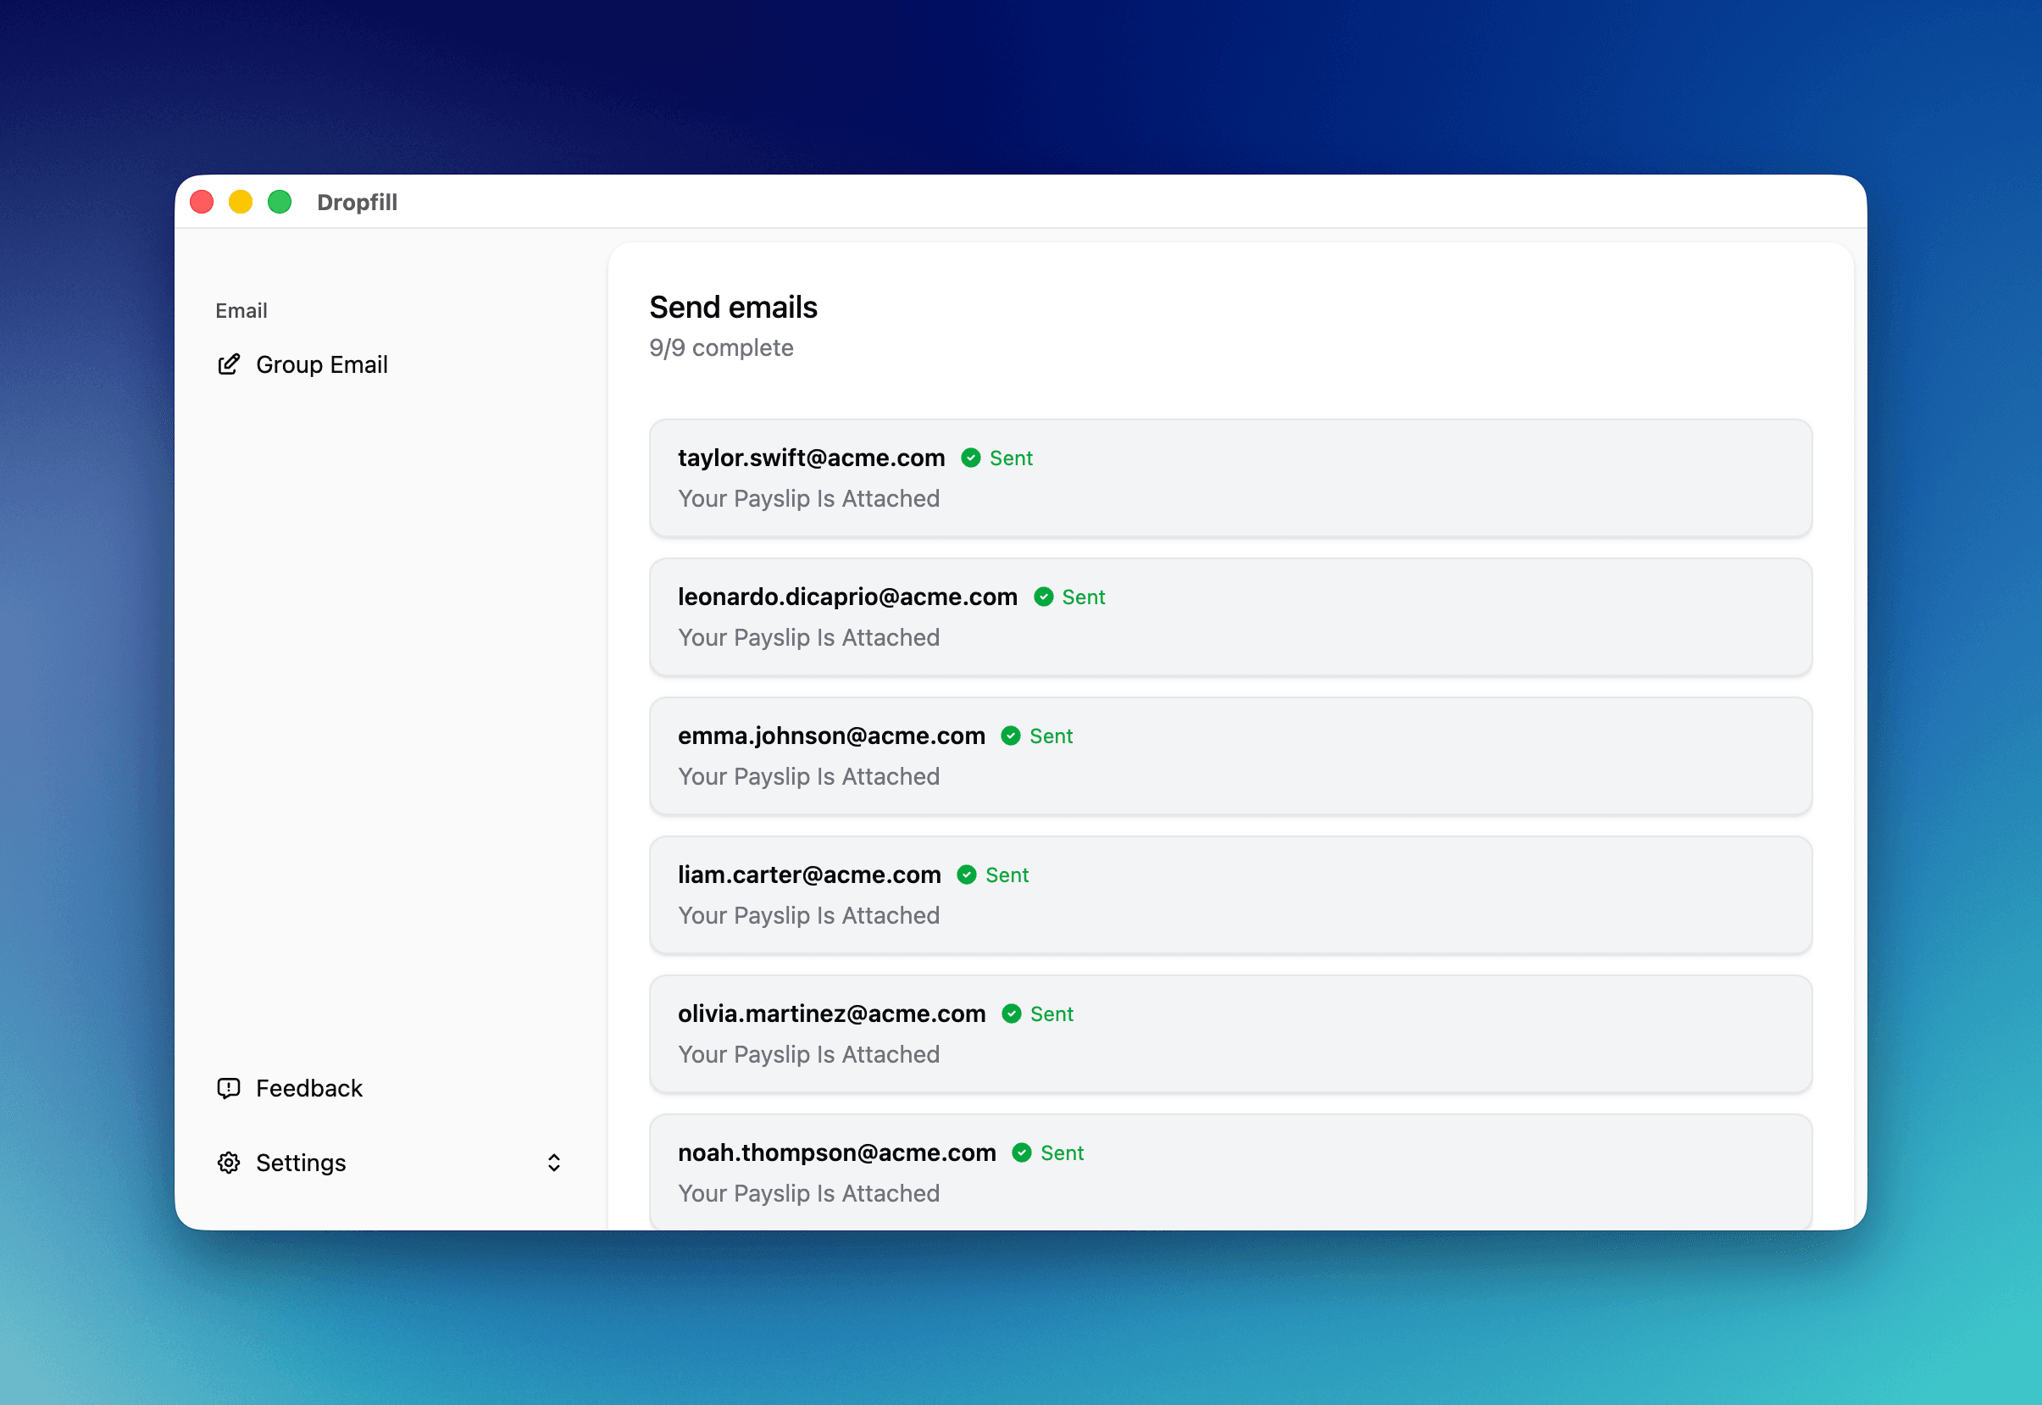The image size is (2042, 1405).
Task: Open Feedback from the sidebar
Action: pyautogui.click(x=309, y=1088)
